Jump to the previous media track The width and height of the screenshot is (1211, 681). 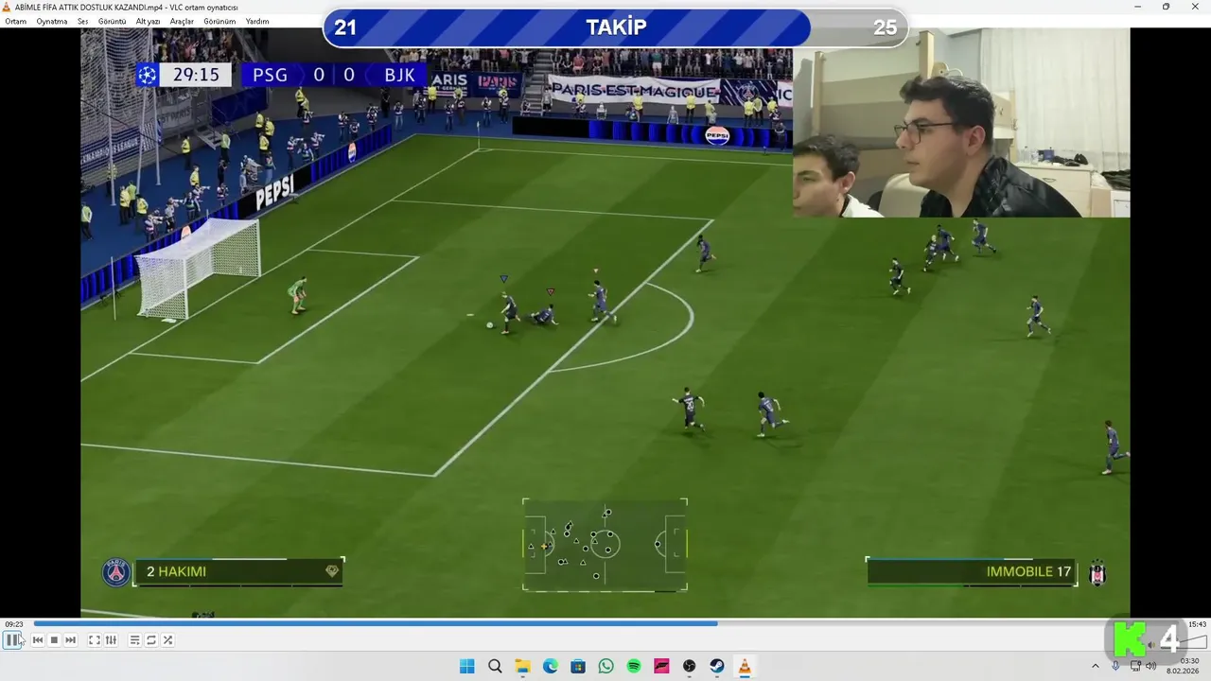click(38, 640)
